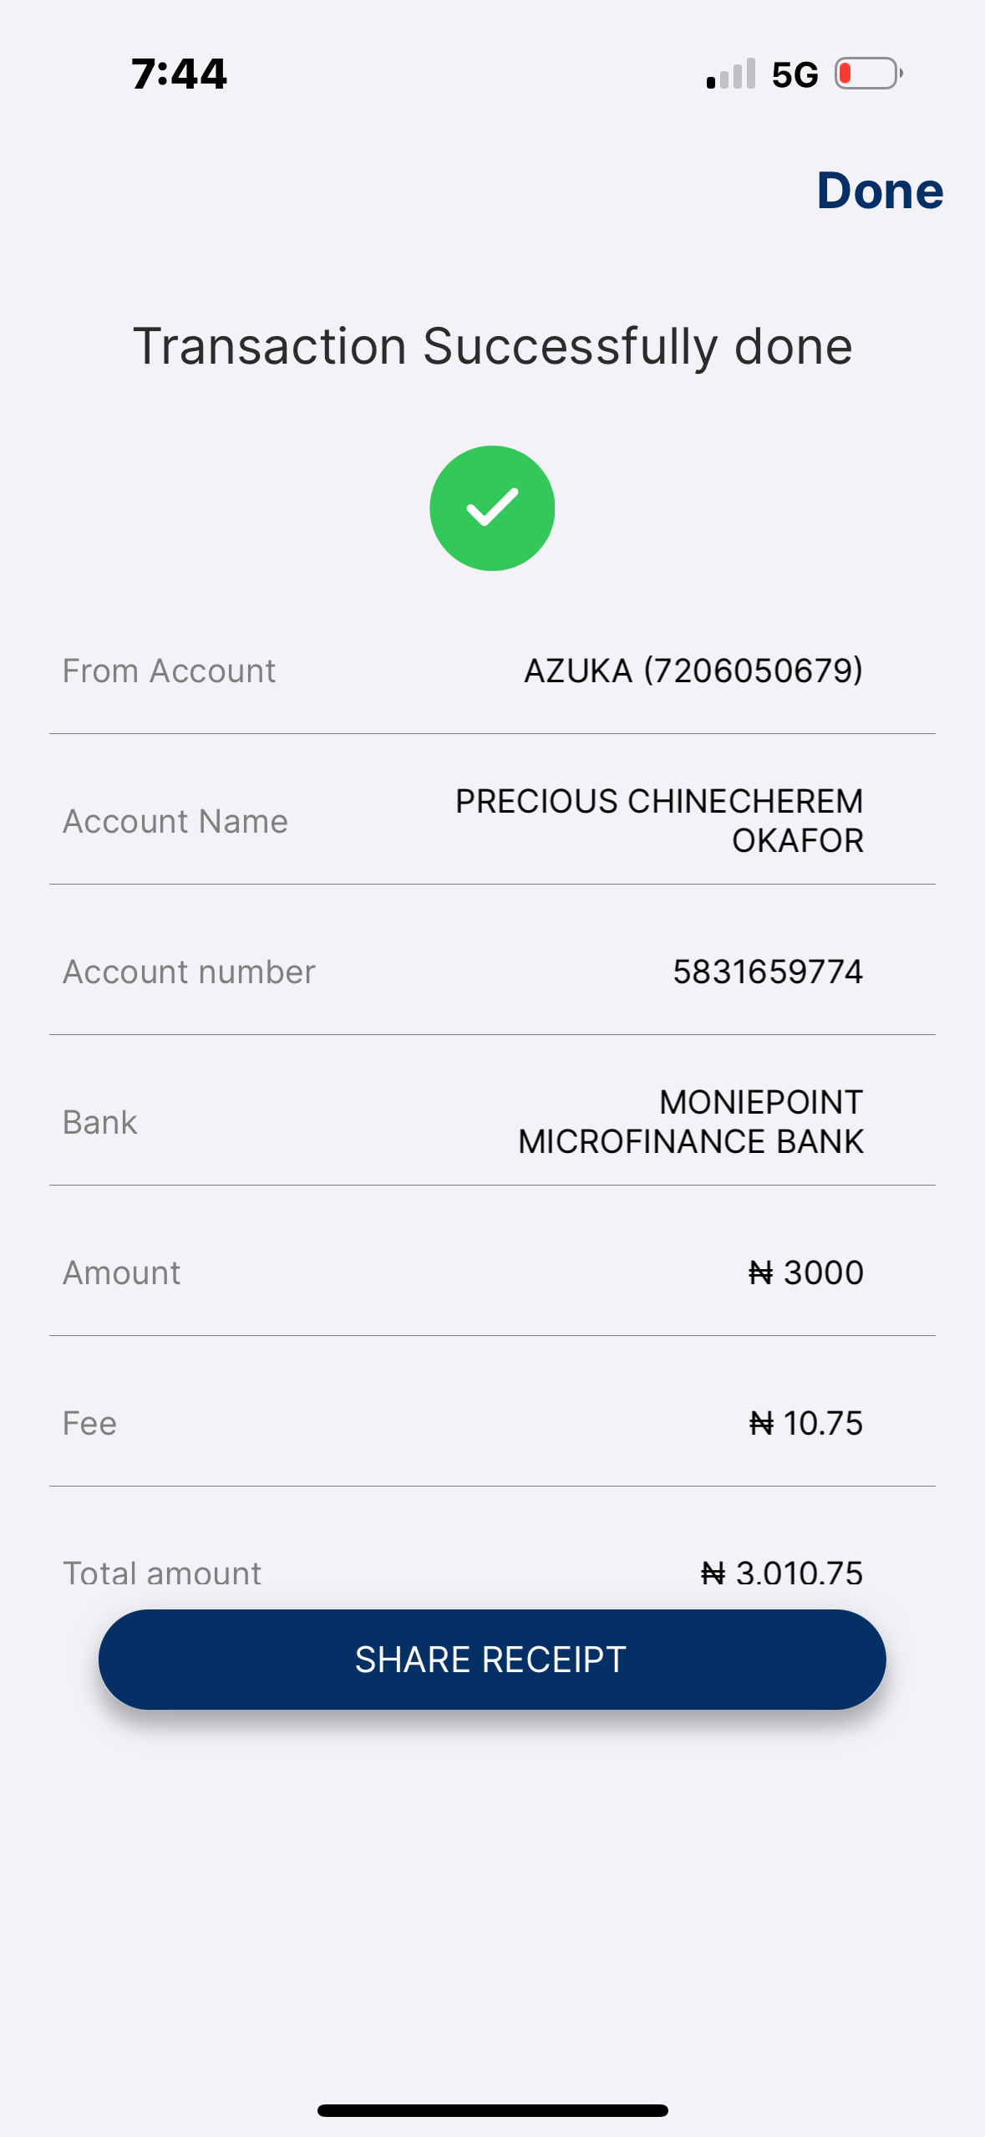Image resolution: width=985 pixels, height=2137 pixels.
Task: Tap the 7:44 clock in status bar
Action: point(179,74)
